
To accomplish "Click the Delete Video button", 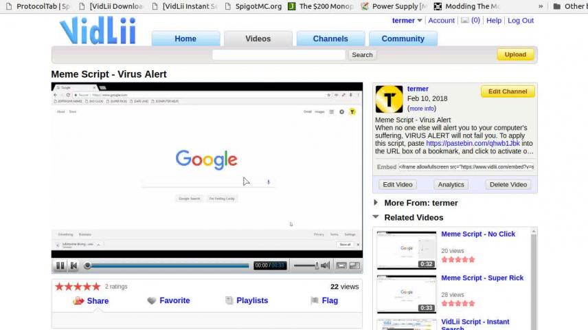I will click(508, 185).
